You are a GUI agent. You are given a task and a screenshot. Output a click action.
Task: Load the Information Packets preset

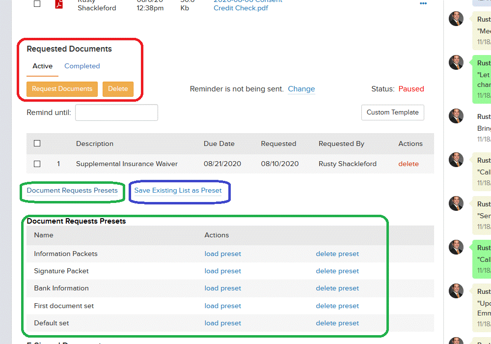222,254
